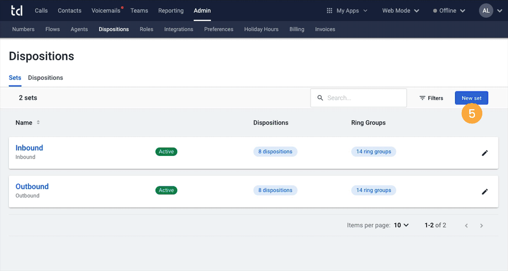Switch to the Dispositions tab
Image resolution: width=508 pixels, height=271 pixels.
pyautogui.click(x=46, y=78)
